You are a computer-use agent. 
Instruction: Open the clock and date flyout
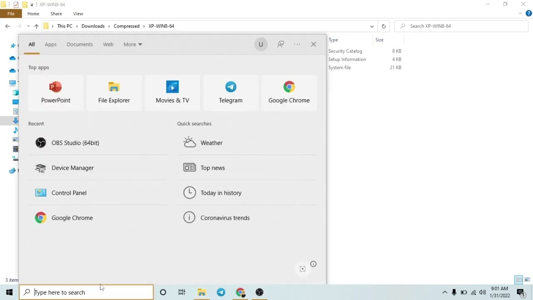tap(500, 292)
